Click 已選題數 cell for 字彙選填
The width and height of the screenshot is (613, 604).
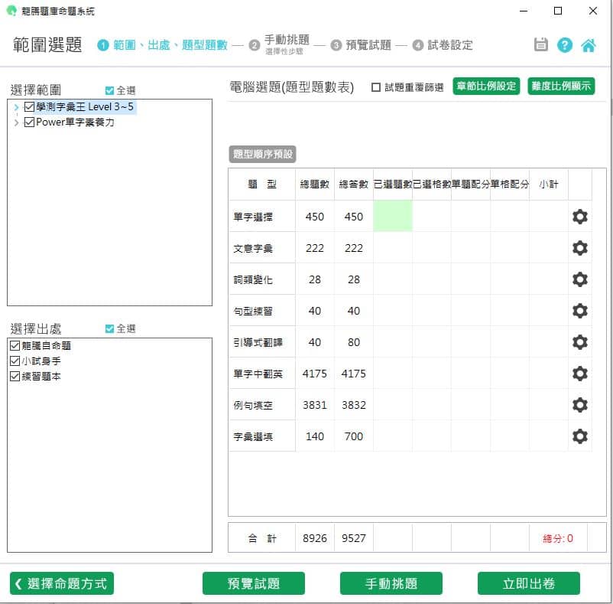click(x=393, y=436)
